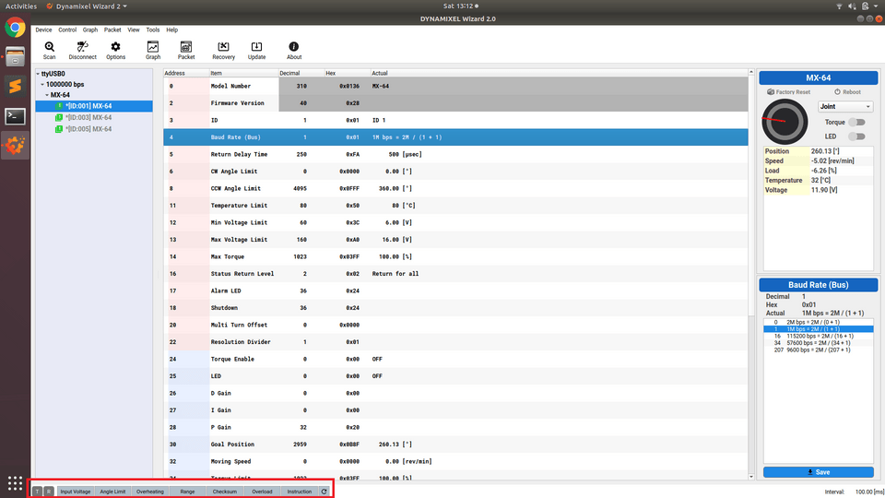Select the Baud Rate (Bus) row
885x498 pixels.
click(x=455, y=137)
